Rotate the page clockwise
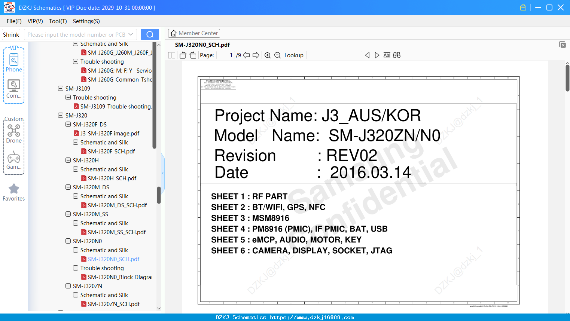Image resolution: width=570 pixels, height=321 pixels. pyautogui.click(x=193, y=55)
